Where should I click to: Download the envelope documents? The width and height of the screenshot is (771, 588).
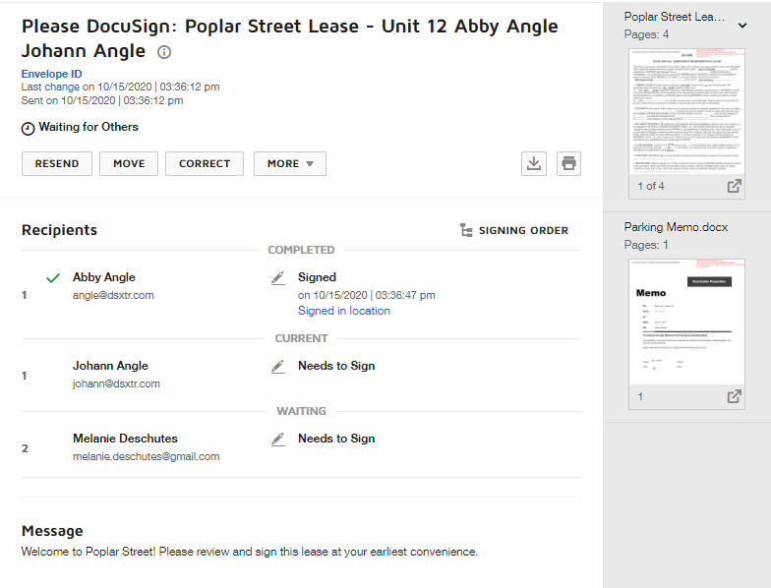(533, 164)
